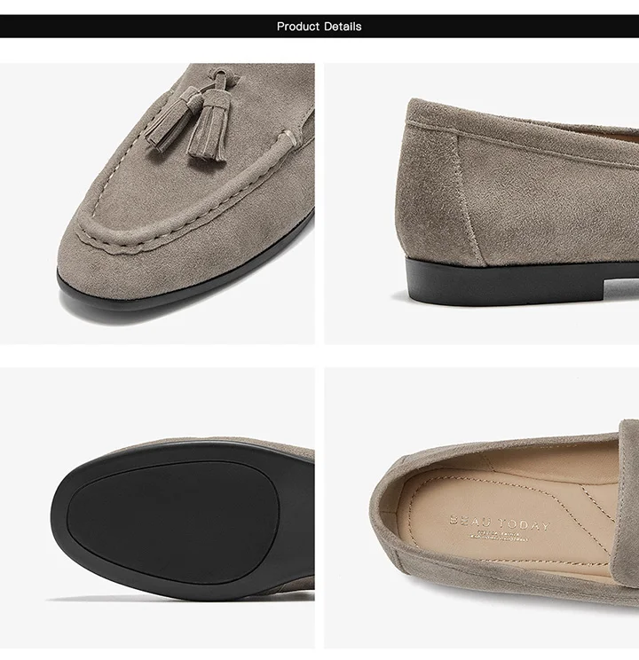This screenshot has height=660, width=639.
Task: Click the Product Details header text
Action: click(319, 27)
